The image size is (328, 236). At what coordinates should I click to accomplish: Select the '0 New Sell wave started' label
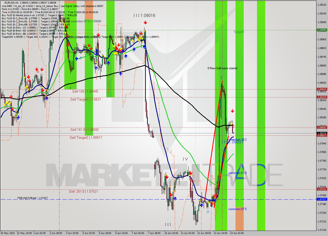[x=222, y=68]
